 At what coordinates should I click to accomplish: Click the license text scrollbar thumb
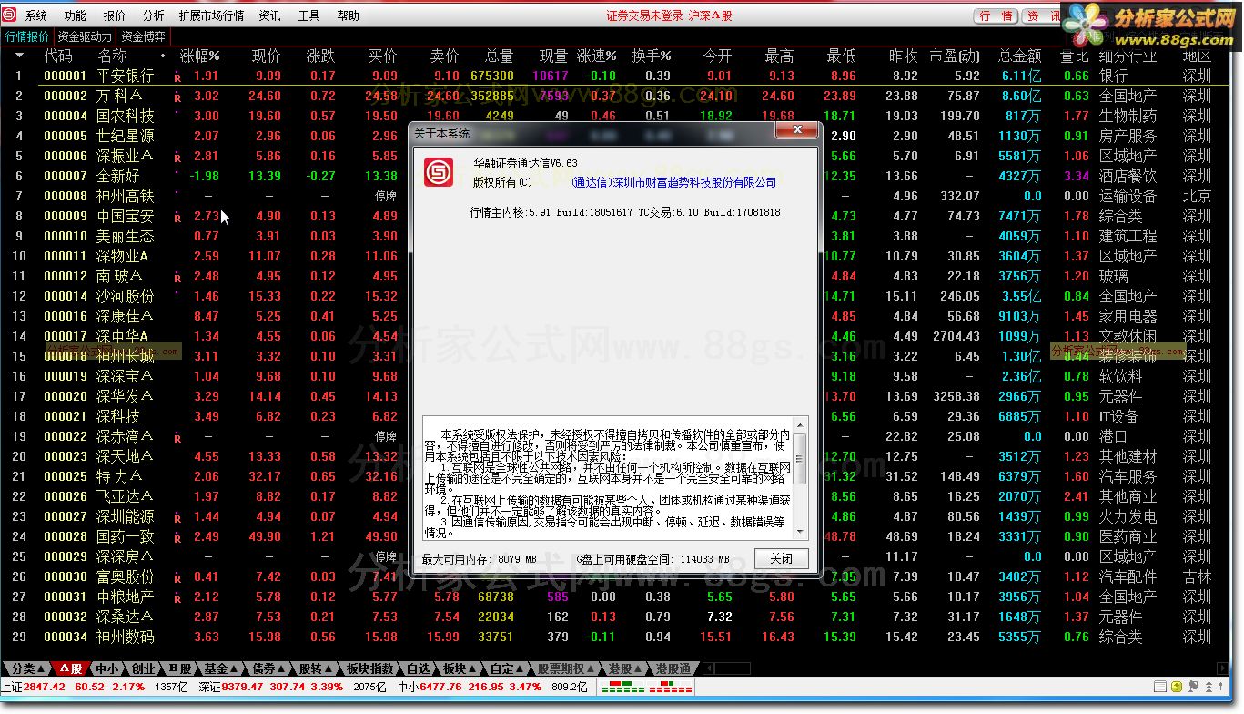pos(800,459)
